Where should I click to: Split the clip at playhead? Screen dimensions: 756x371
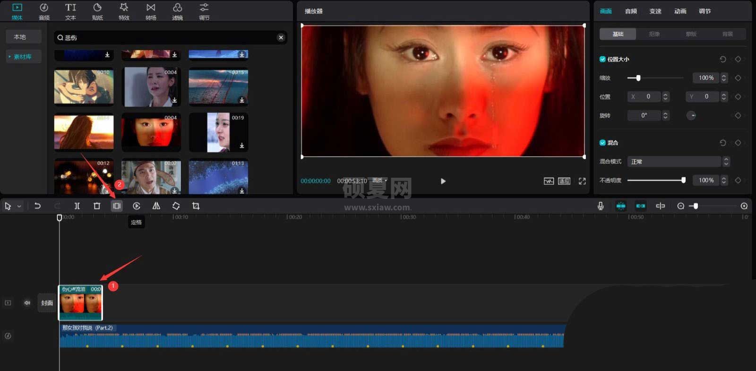coord(77,206)
